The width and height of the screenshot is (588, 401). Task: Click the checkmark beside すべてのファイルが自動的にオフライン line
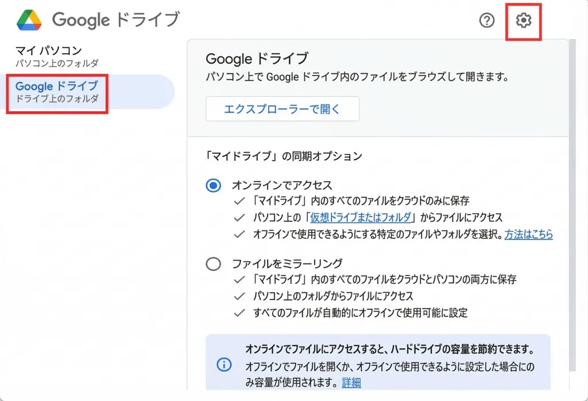coord(239,313)
